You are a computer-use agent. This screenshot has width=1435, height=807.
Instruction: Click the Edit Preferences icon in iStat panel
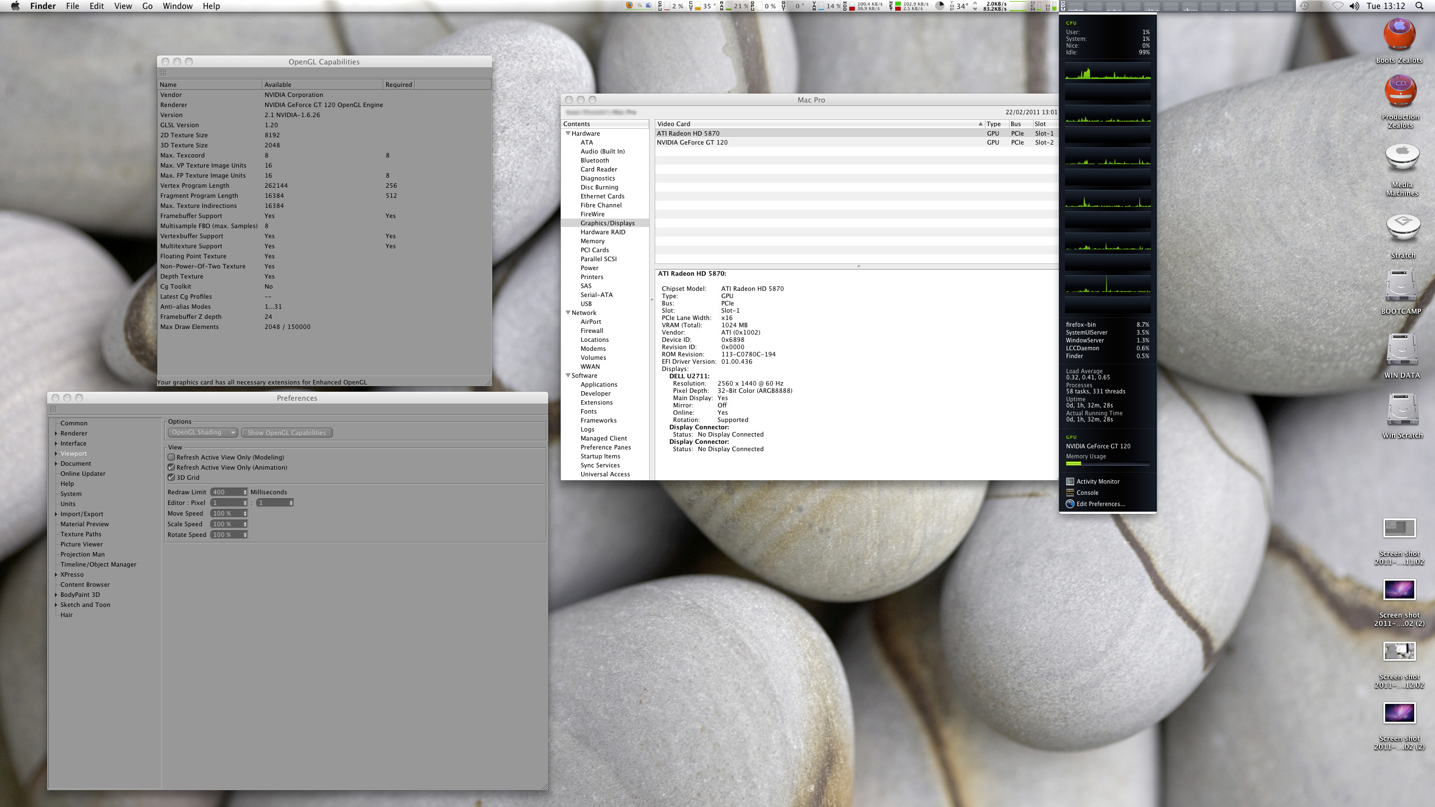pyautogui.click(x=1070, y=504)
